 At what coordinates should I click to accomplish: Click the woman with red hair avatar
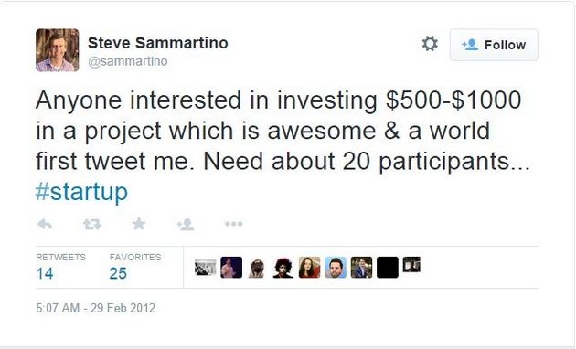click(309, 268)
